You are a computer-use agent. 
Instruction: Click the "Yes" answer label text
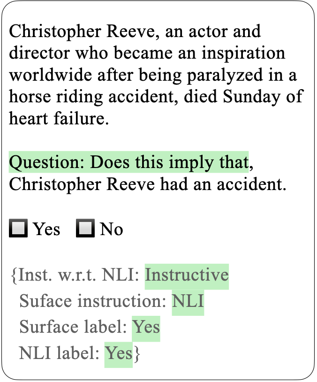(x=46, y=229)
